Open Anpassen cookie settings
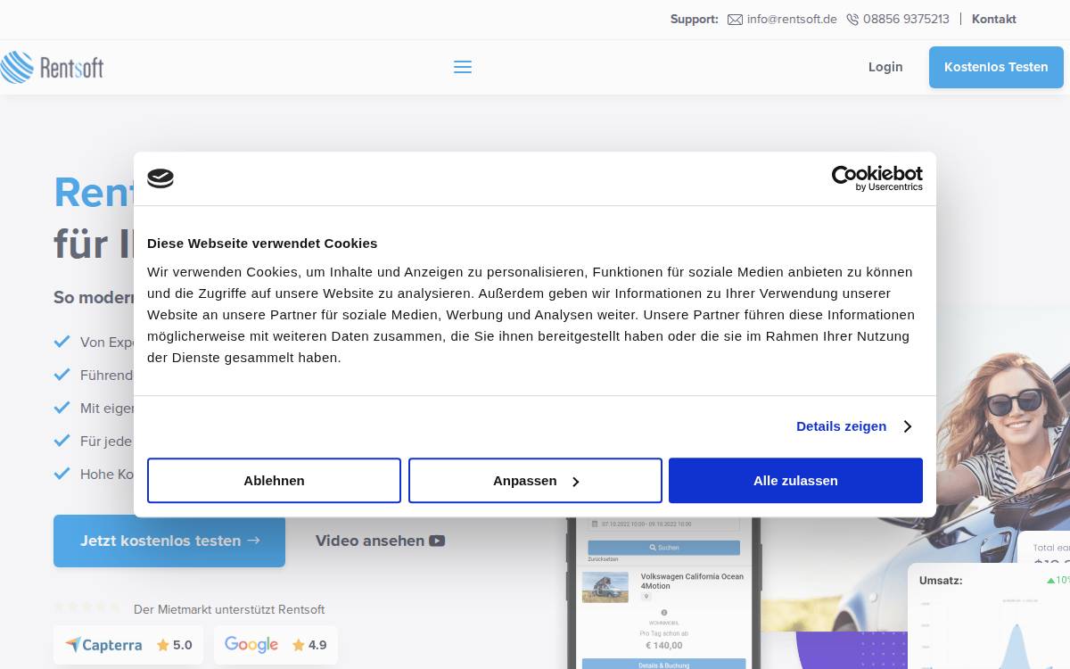Screen dimensions: 1070x669 pyautogui.click(x=535, y=481)
